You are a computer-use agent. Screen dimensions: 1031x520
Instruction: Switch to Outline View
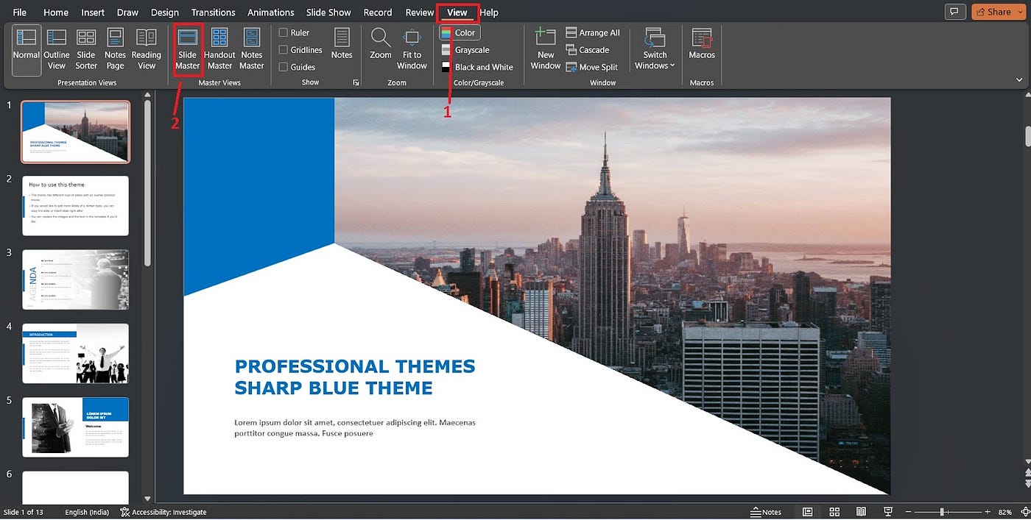57,49
